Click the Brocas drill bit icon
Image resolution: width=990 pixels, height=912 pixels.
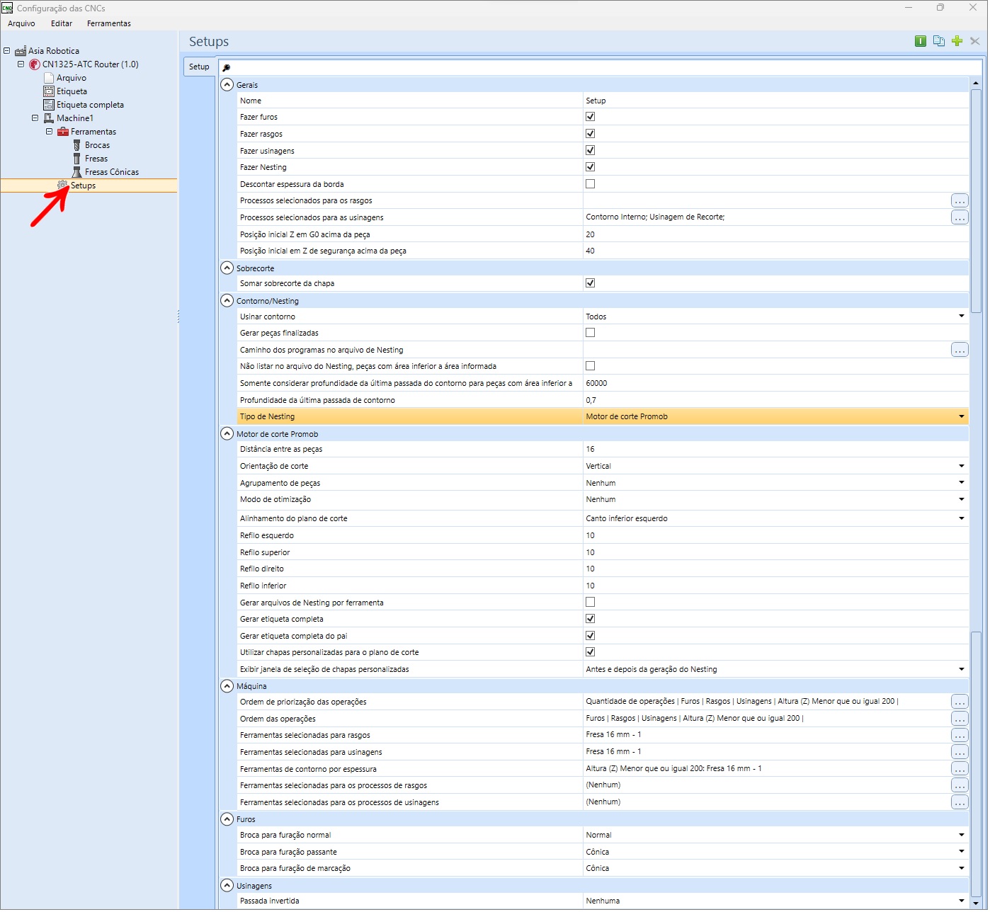[76, 145]
